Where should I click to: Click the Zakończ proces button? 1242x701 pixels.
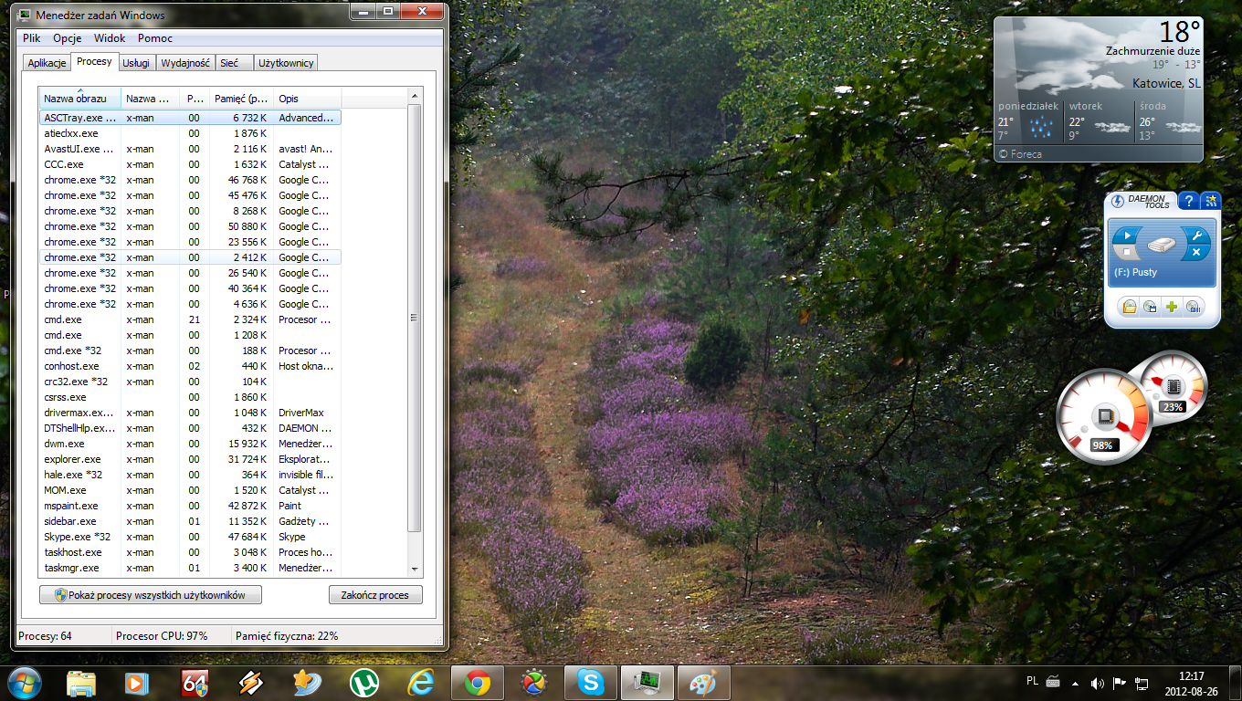(375, 595)
